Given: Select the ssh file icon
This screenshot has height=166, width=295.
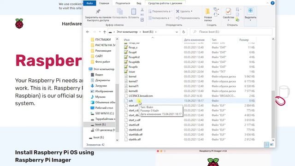Looking at the screenshot, I should (126, 101).
